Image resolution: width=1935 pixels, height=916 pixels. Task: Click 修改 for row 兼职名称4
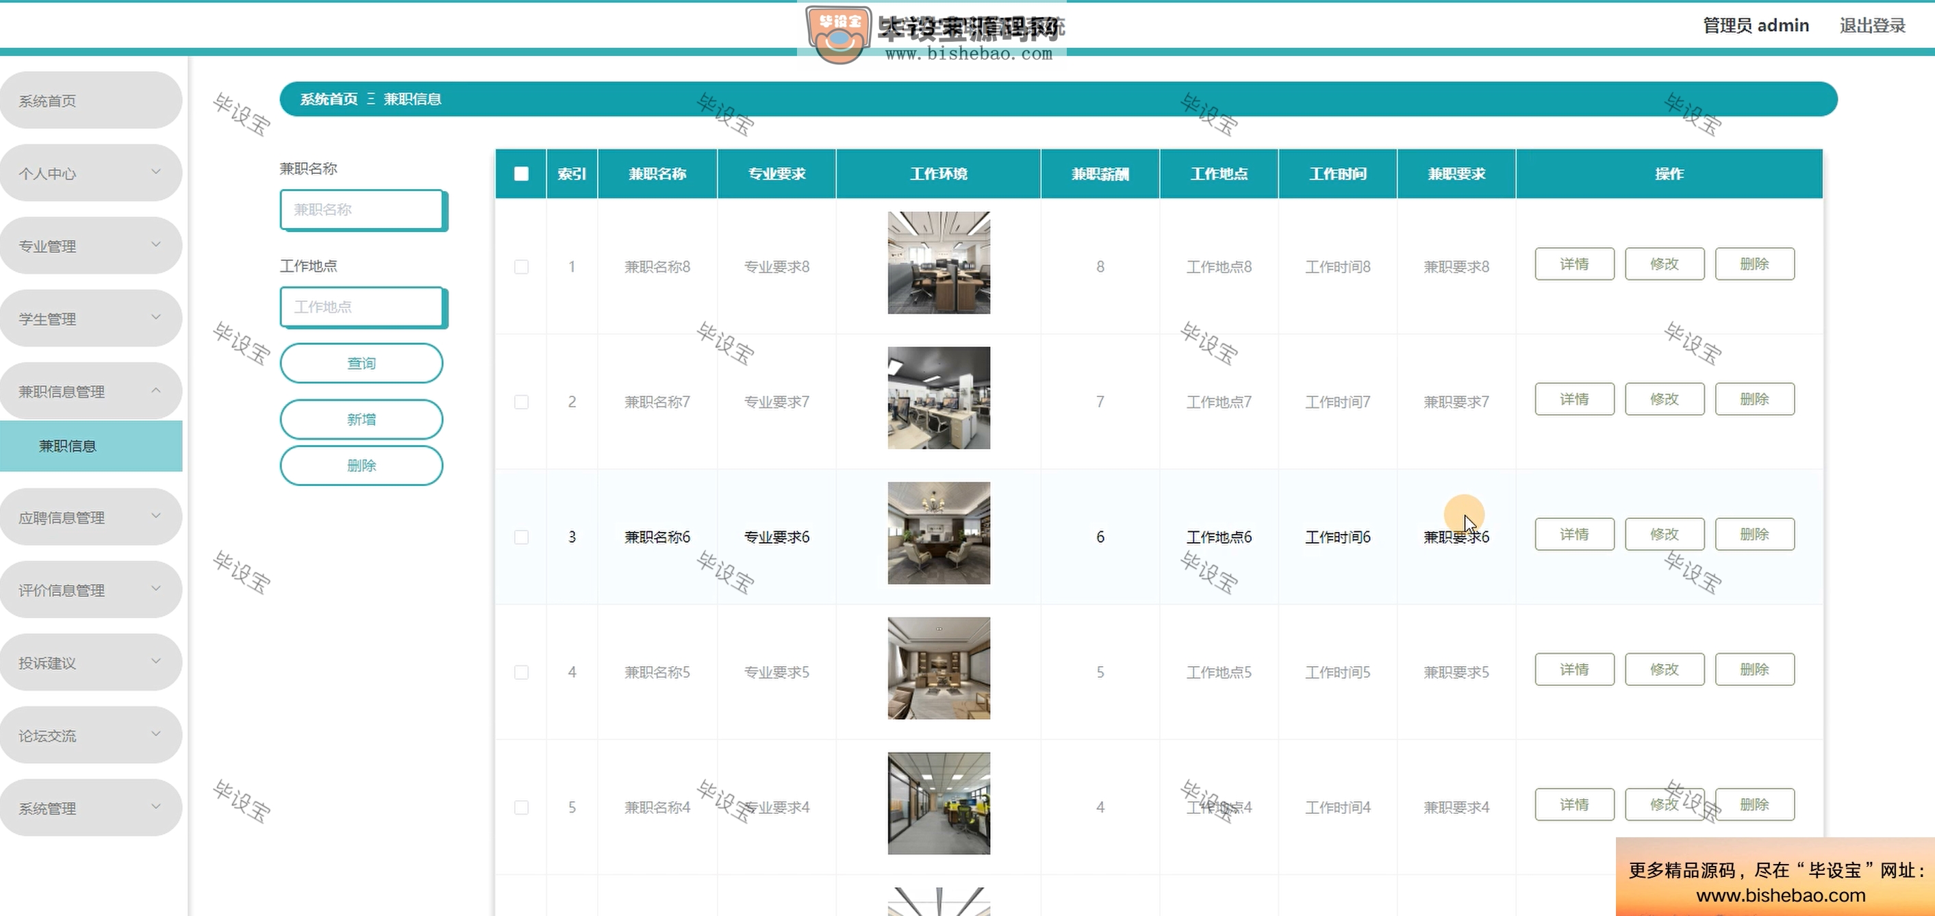coord(1665,805)
